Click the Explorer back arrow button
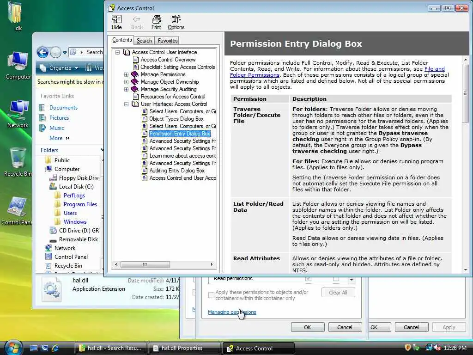Screen dimensions: 473x355 (x=43, y=53)
